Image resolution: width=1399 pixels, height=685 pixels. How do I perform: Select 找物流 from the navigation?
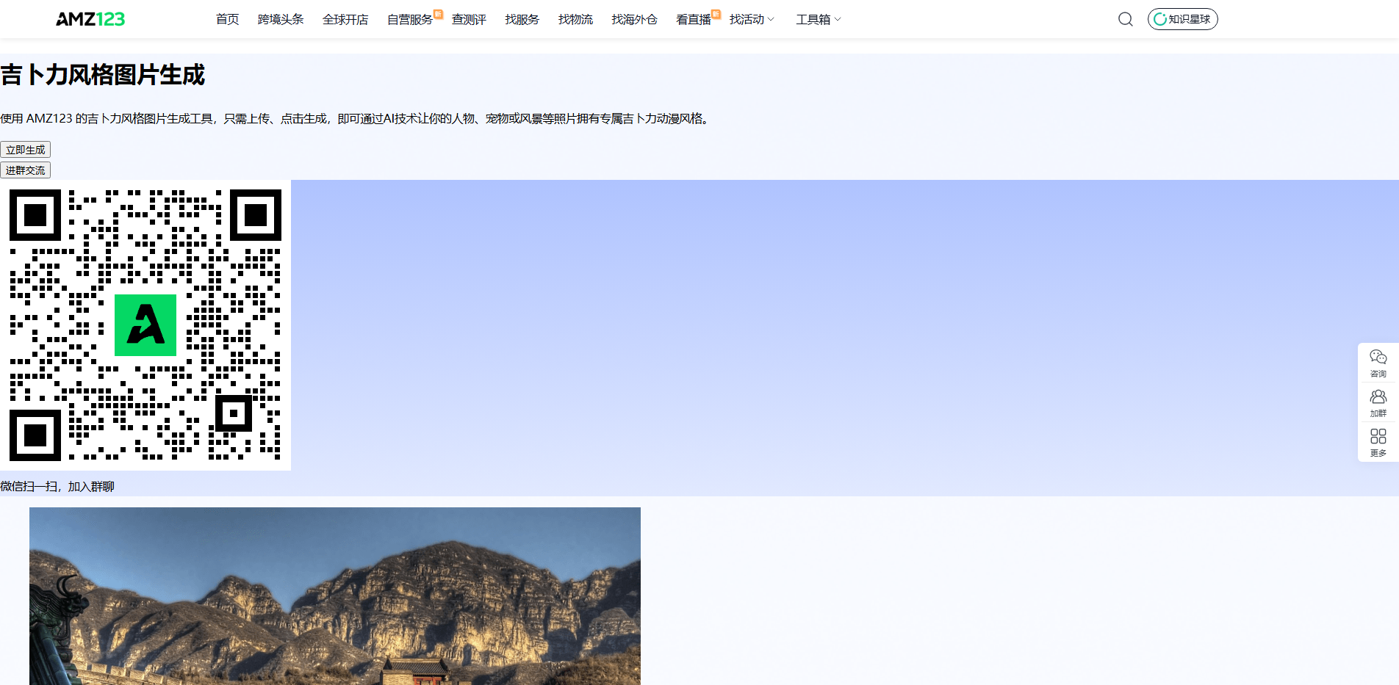pyautogui.click(x=575, y=20)
